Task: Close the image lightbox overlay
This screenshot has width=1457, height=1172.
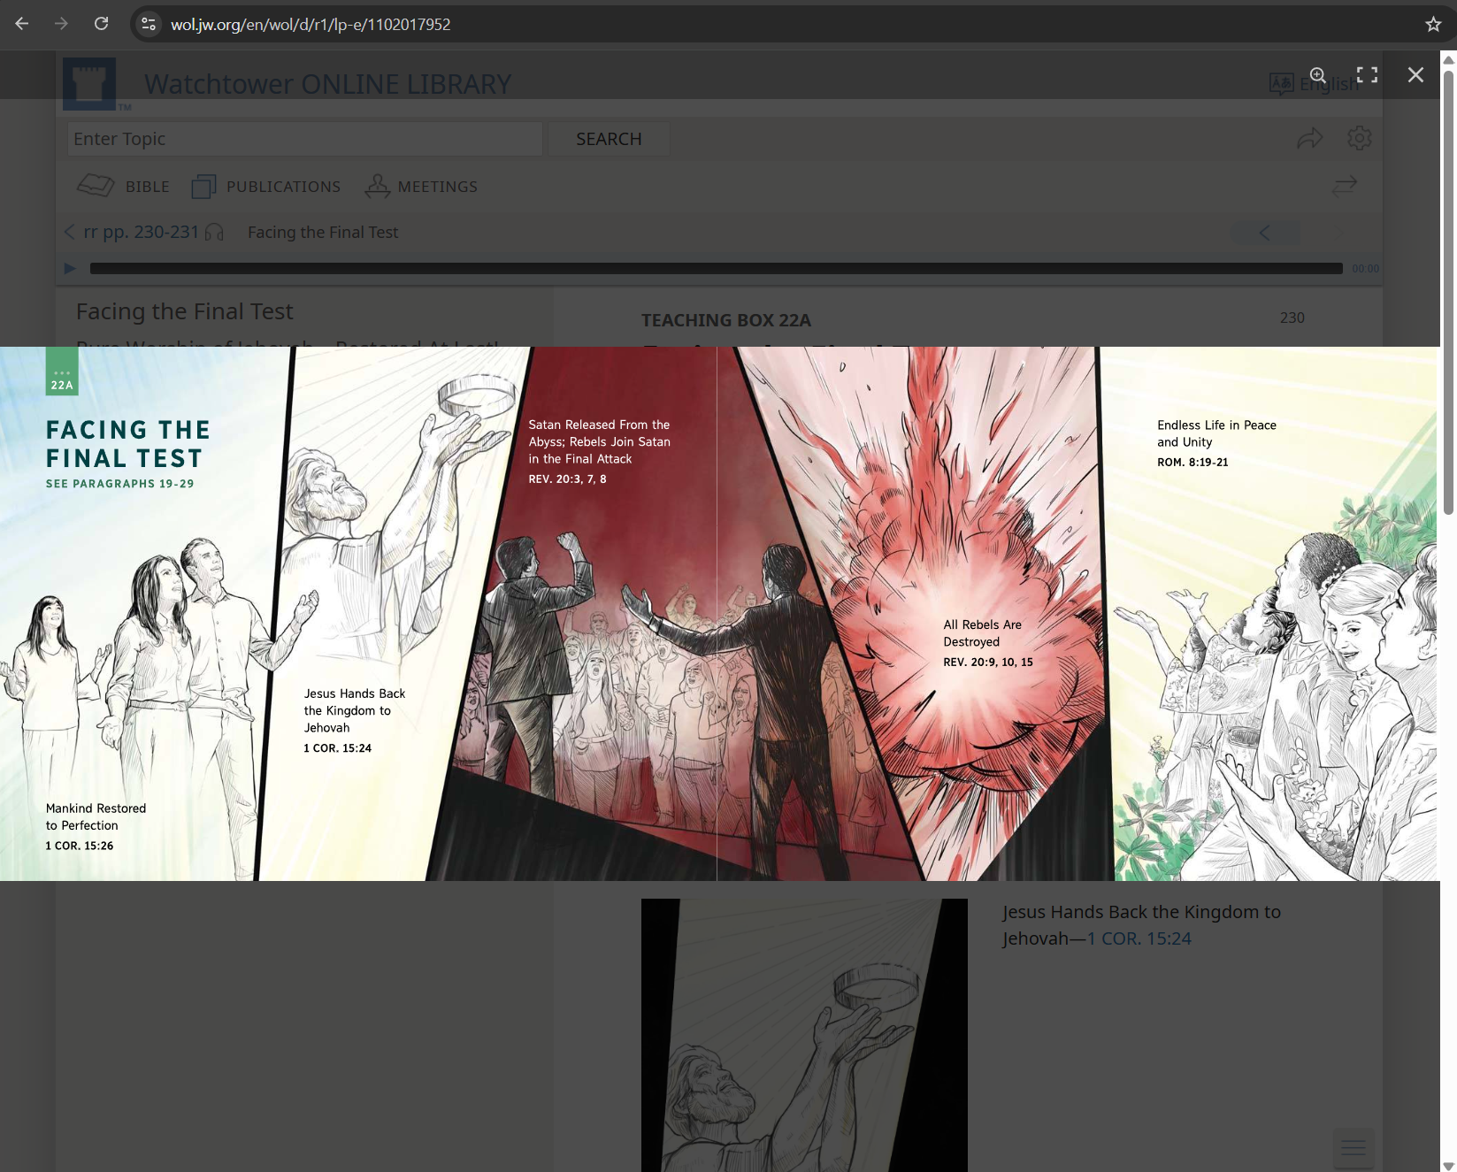Action: [1415, 75]
